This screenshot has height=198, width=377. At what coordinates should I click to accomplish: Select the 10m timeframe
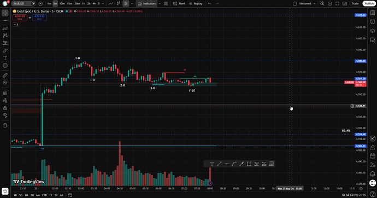[x=62, y=4]
